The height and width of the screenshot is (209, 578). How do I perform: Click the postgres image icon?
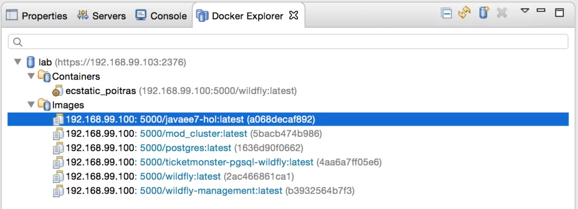(x=58, y=148)
